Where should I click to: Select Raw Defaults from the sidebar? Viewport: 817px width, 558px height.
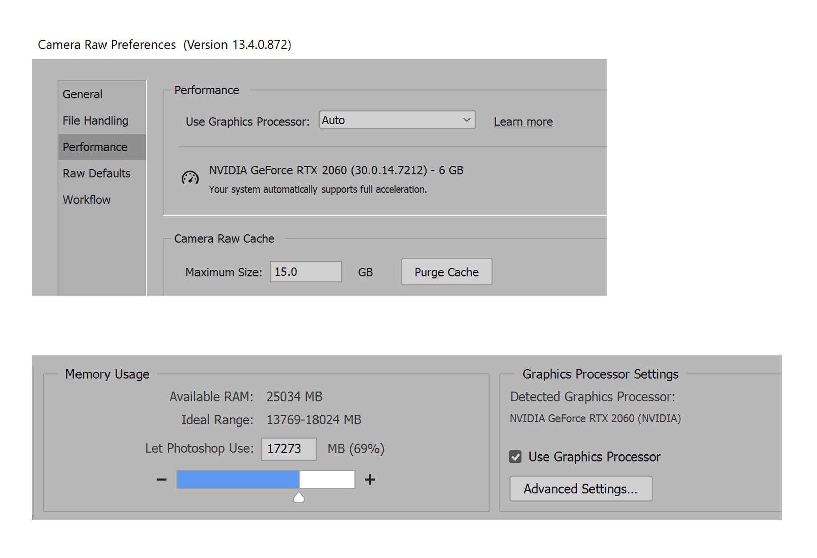tap(96, 173)
